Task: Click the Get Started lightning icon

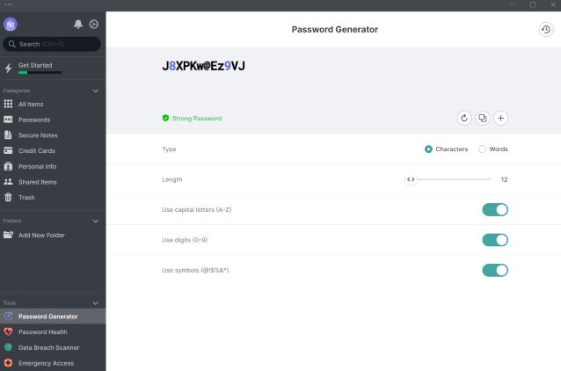Action: [8, 68]
